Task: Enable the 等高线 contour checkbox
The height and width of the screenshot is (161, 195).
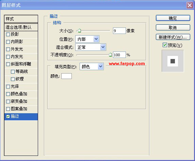Action: (13, 72)
